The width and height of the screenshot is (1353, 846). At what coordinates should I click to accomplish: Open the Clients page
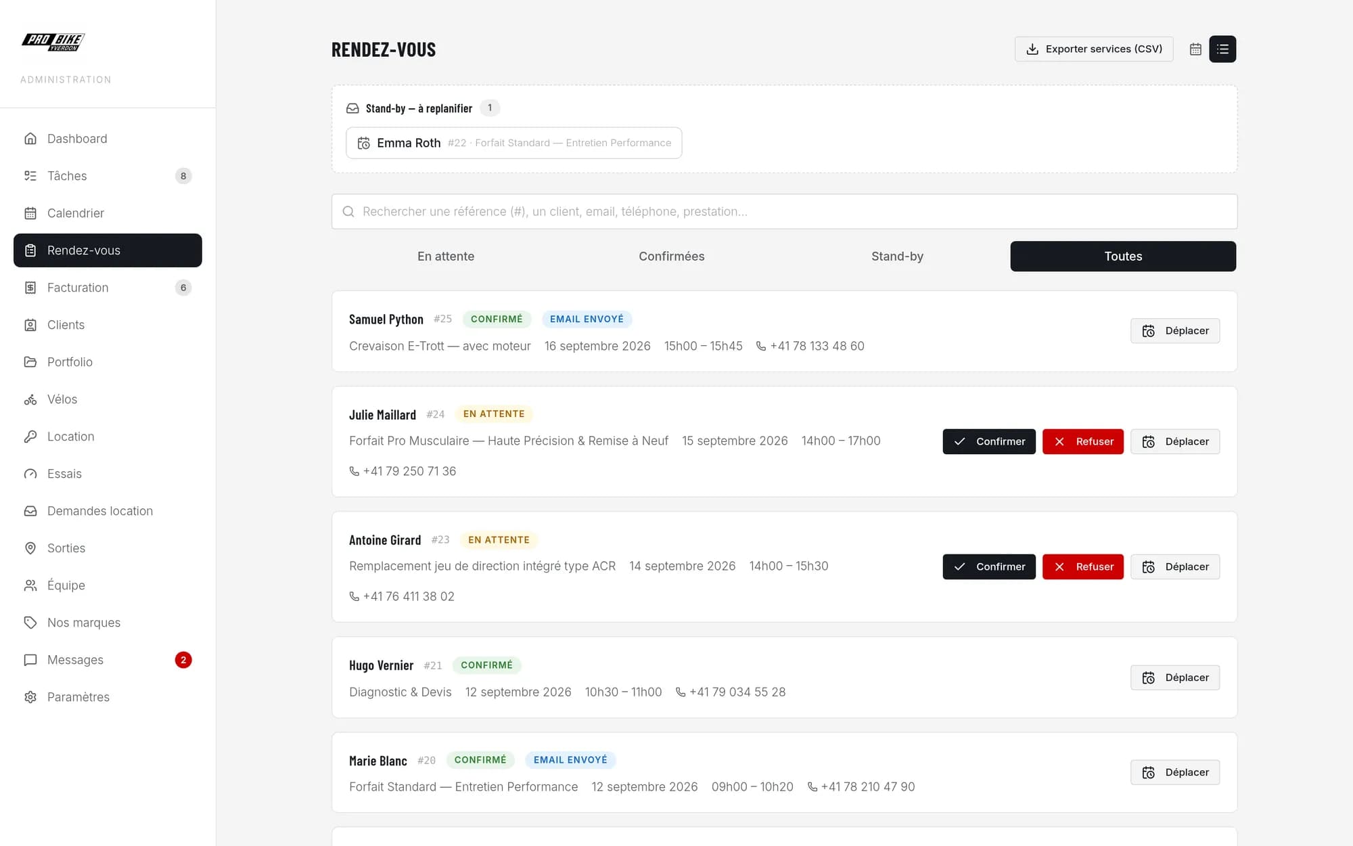pos(108,325)
